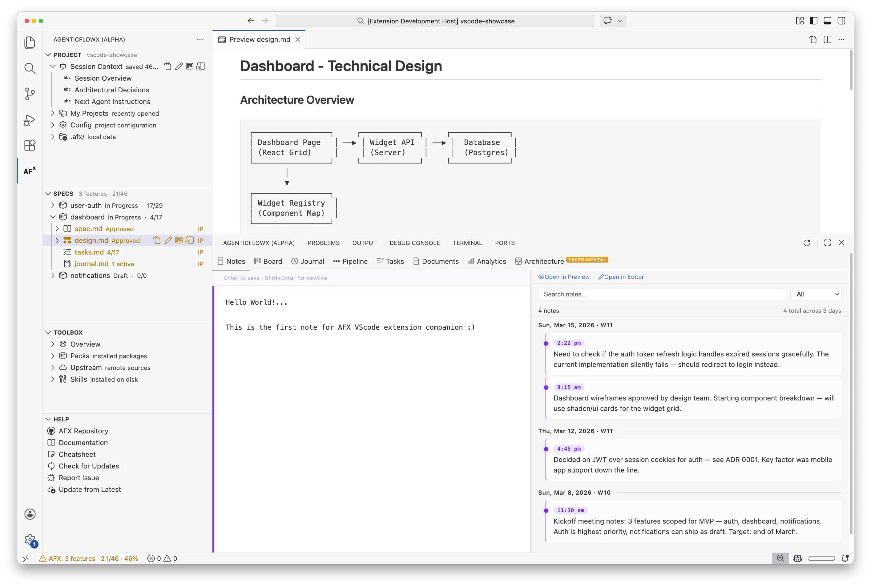Open the All notes filter dropdown

(x=816, y=294)
